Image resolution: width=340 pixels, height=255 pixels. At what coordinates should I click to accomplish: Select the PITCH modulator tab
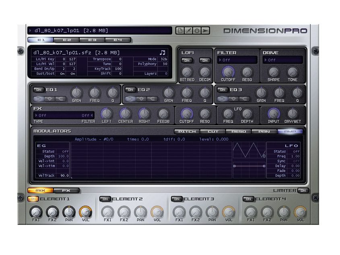tap(187, 132)
